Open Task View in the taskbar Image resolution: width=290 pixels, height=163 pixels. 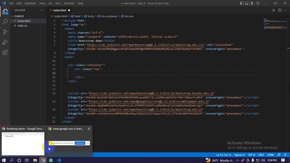pyautogui.click(x=27, y=160)
